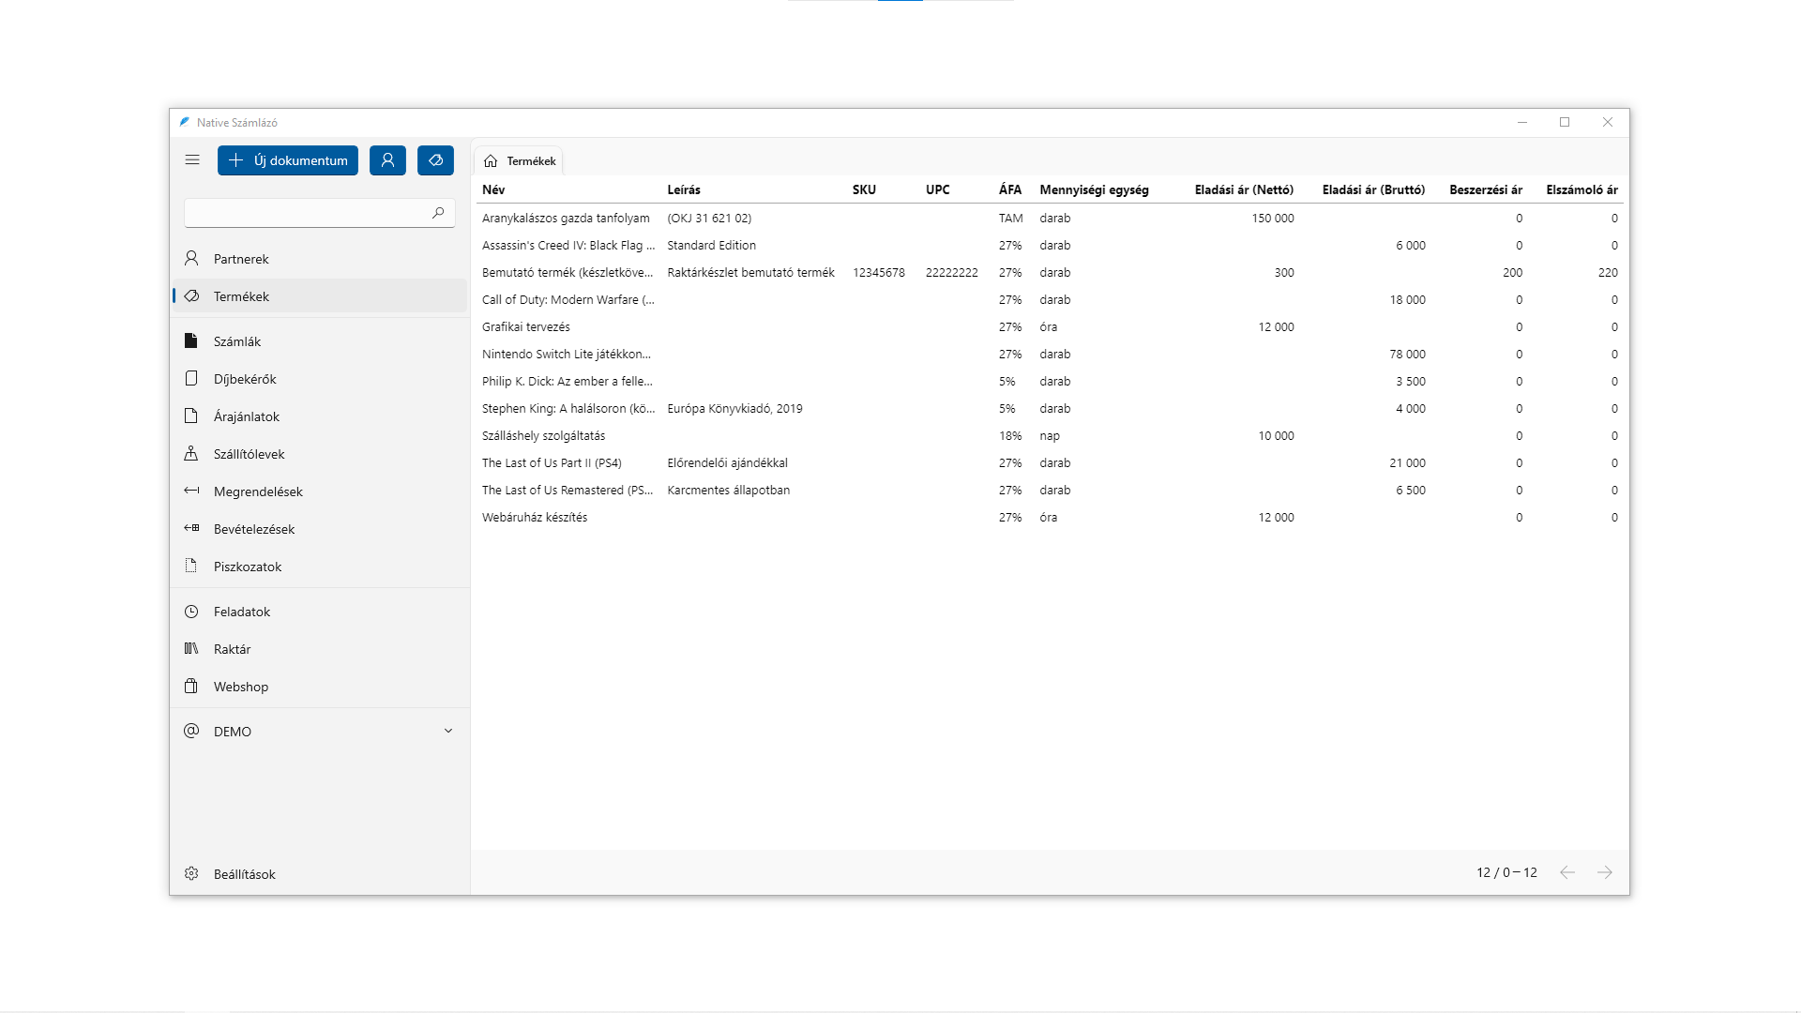The image size is (1801, 1013).
Task: Open the hamburger navigation menu
Action: tap(192, 159)
